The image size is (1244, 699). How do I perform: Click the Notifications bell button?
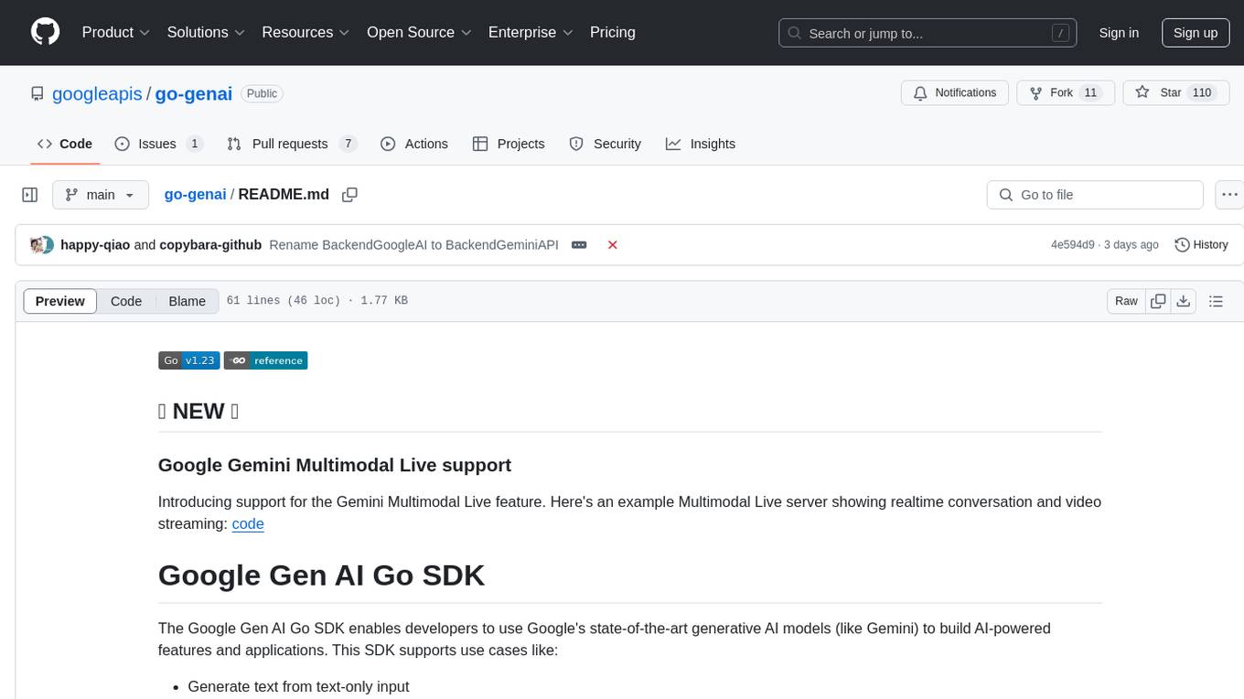tap(955, 92)
